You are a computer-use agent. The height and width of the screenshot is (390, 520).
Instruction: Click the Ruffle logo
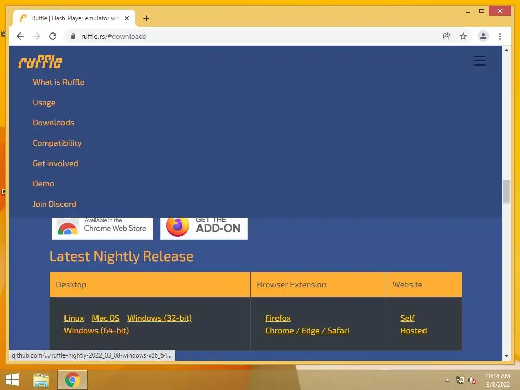[x=40, y=61]
